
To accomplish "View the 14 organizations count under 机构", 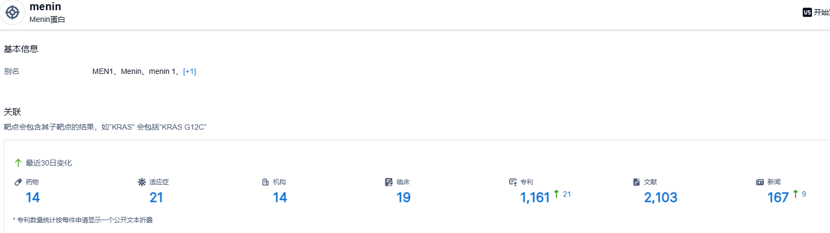I will tap(280, 198).
